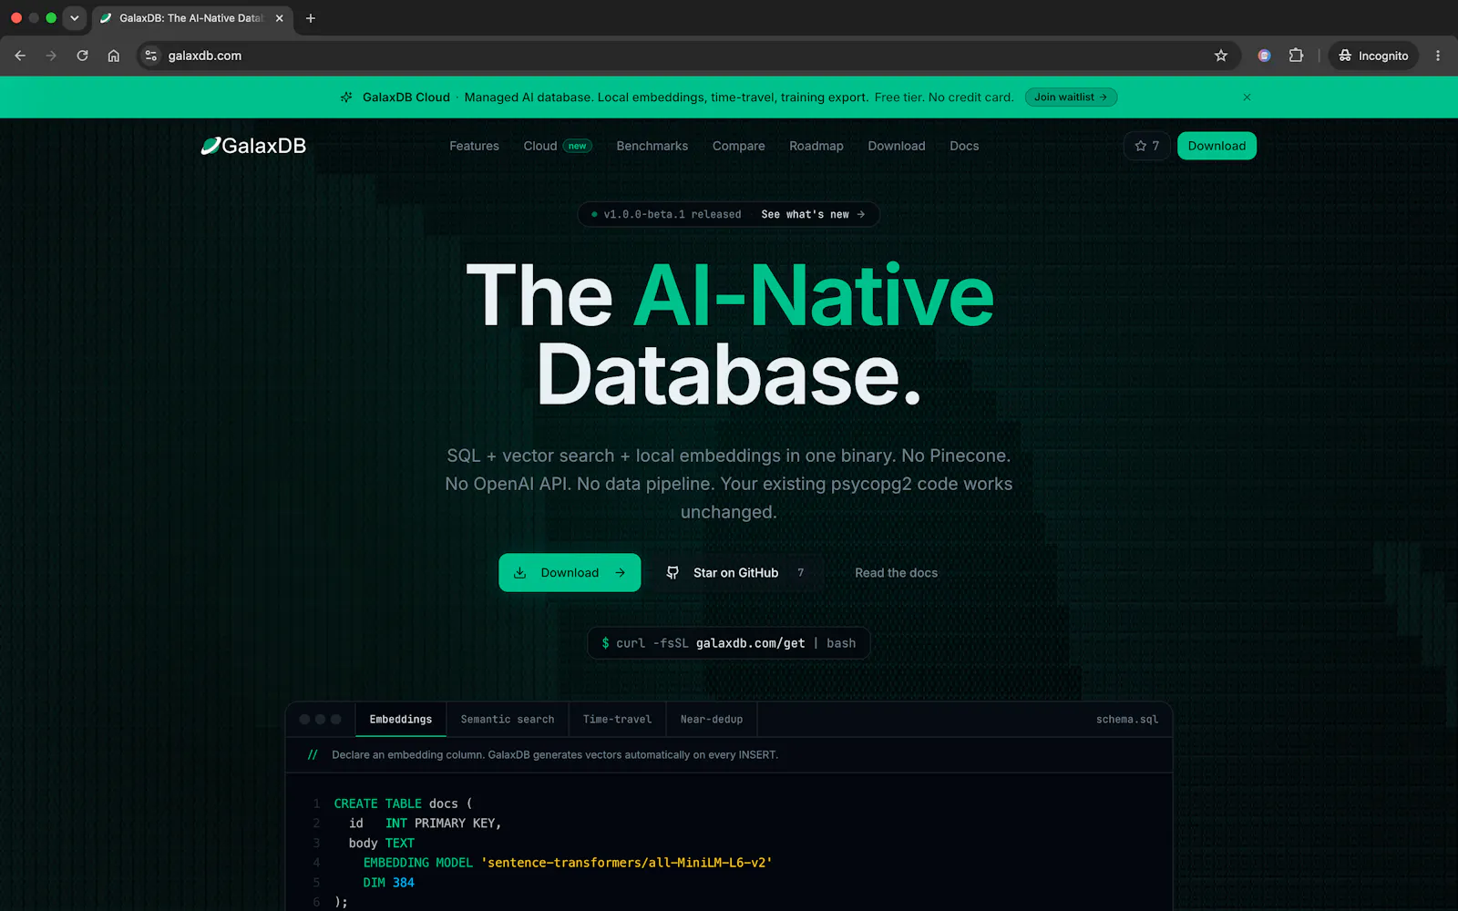Select Download in the top navigation menu

[x=896, y=146]
